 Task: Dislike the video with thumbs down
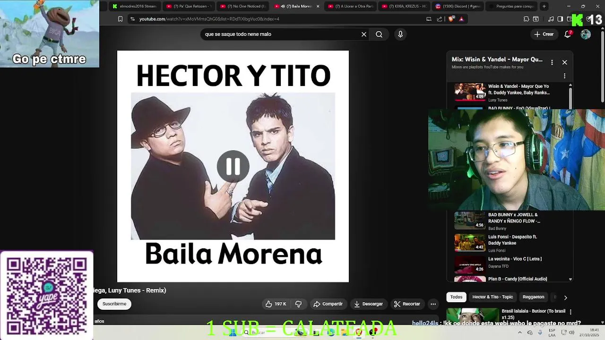[299, 304]
